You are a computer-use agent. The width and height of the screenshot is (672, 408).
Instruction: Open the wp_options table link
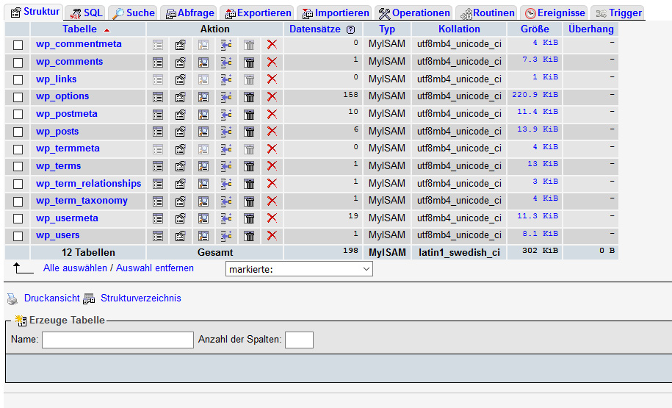point(62,96)
